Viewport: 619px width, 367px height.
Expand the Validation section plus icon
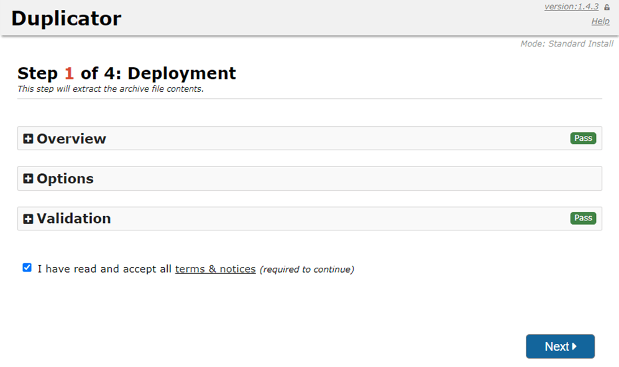click(x=28, y=219)
